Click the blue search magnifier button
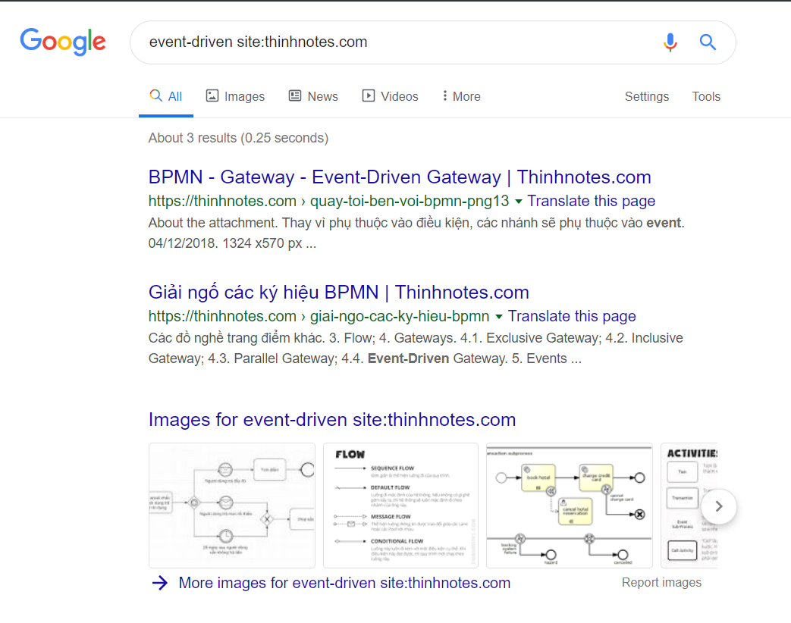The width and height of the screenshot is (791, 623). point(708,42)
